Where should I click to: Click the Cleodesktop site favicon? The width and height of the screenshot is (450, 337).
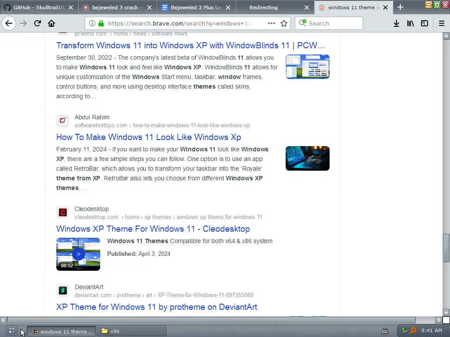point(62,212)
